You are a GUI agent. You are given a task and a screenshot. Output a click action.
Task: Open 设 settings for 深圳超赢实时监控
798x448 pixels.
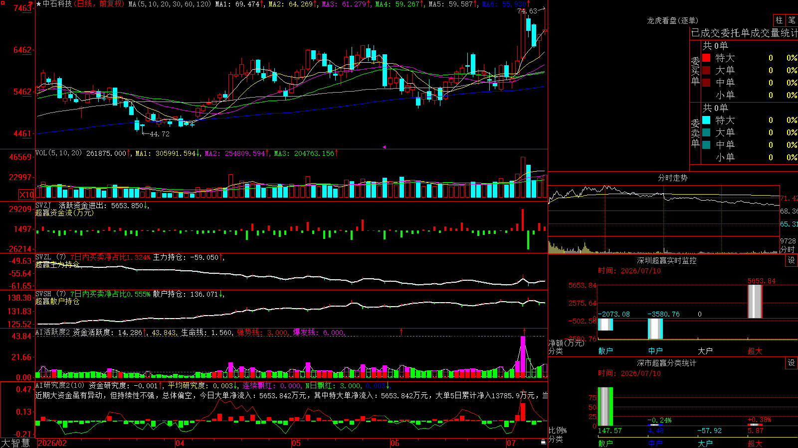(792, 260)
